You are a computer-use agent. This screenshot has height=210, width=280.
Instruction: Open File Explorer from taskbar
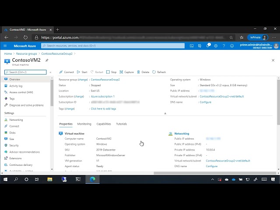tap(50, 179)
